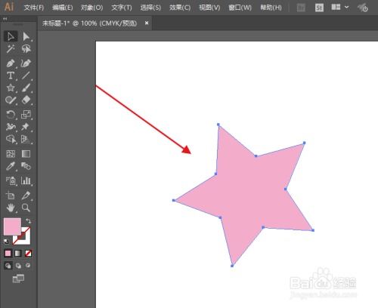Select the Shape Builder tool
Screen dimensions: 378x308
tap(11, 139)
